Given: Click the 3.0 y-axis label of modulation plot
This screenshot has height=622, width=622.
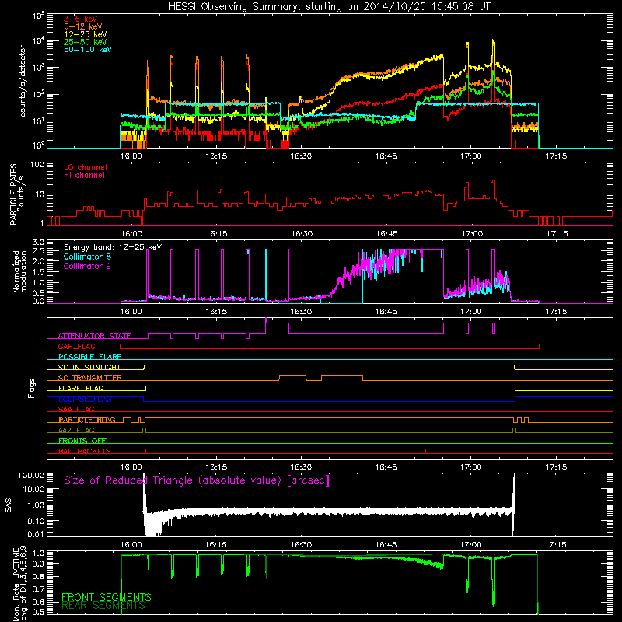Looking at the screenshot, I should (38, 242).
